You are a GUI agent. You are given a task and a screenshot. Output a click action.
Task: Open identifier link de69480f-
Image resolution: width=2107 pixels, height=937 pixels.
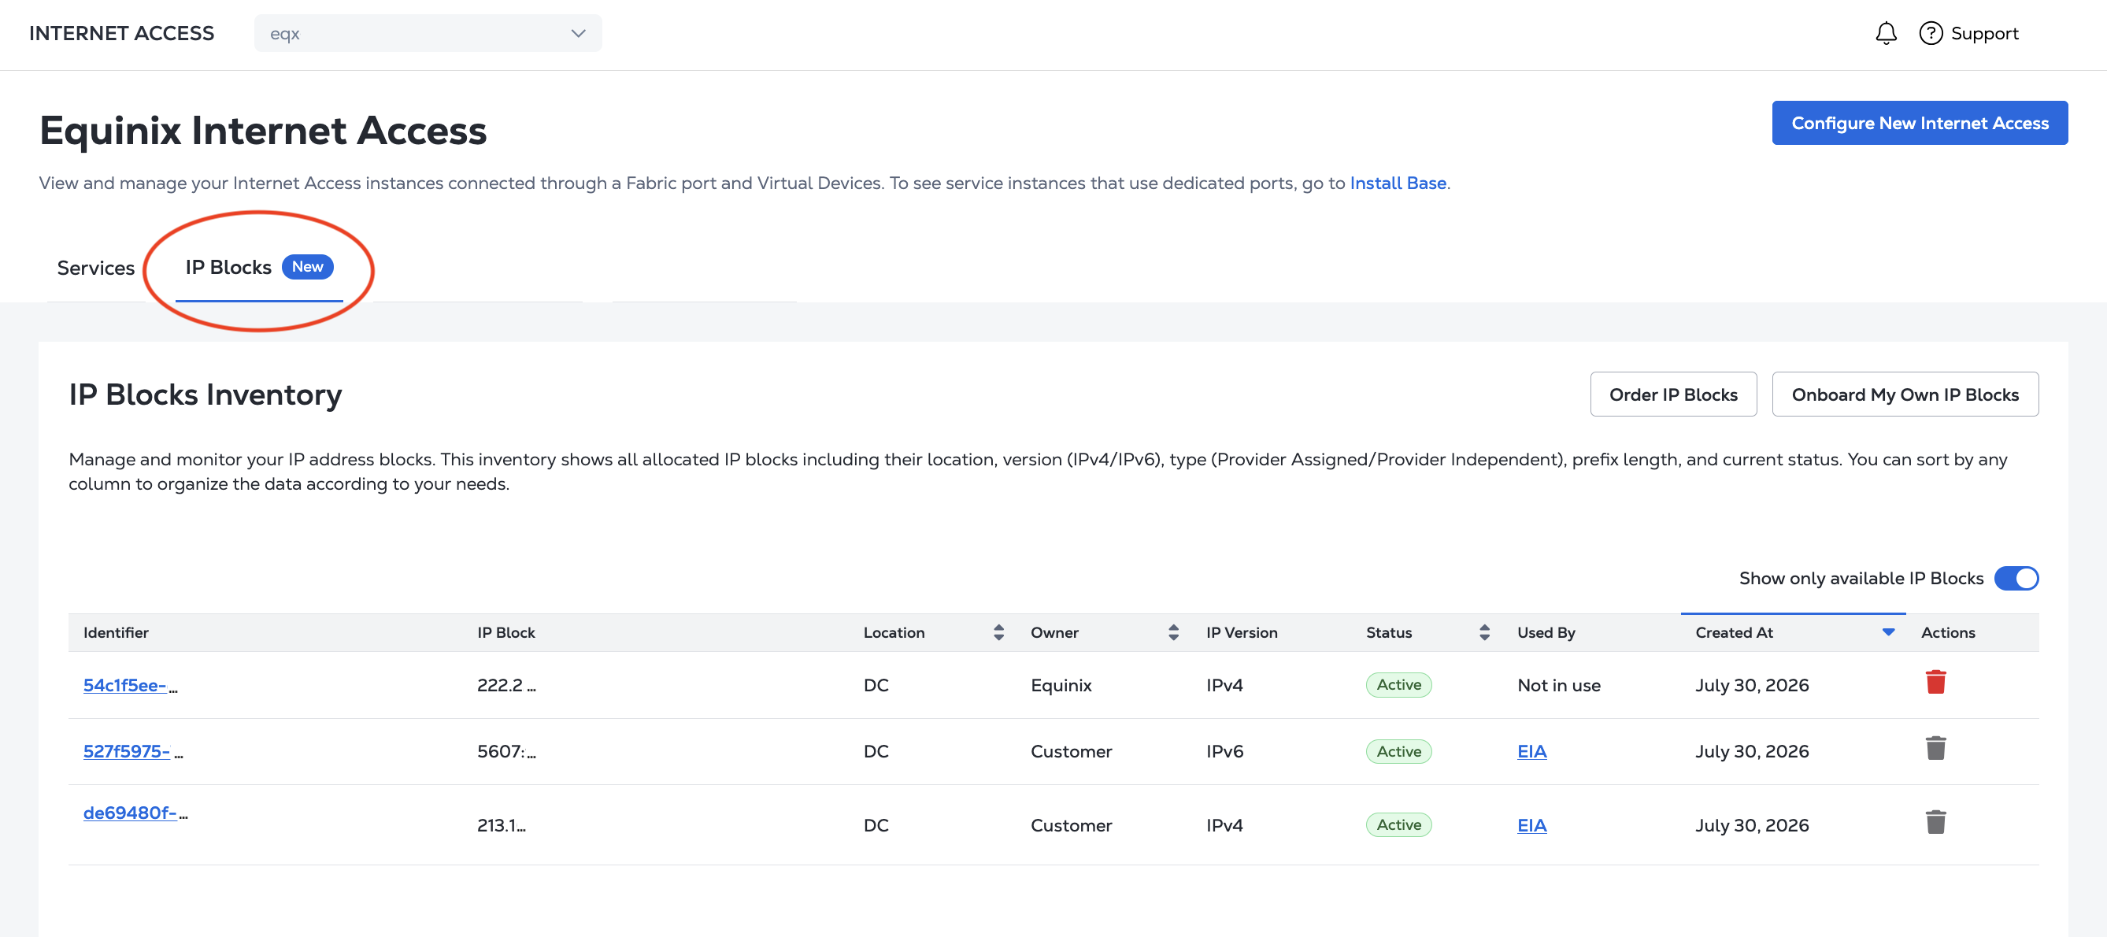pyautogui.click(x=129, y=813)
